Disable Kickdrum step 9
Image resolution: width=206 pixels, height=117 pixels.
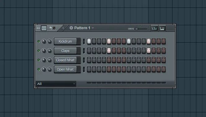pos(129,41)
